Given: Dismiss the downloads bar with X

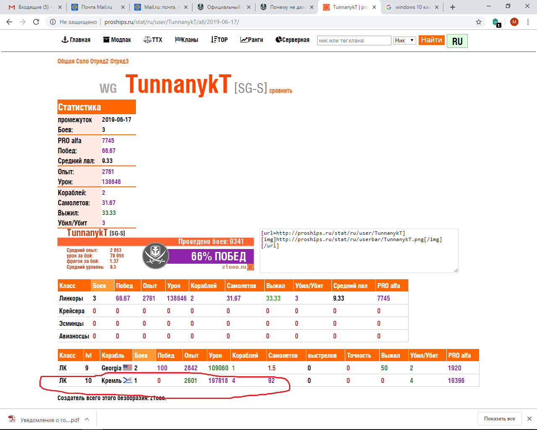Looking at the screenshot, I should pyautogui.click(x=529, y=419).
